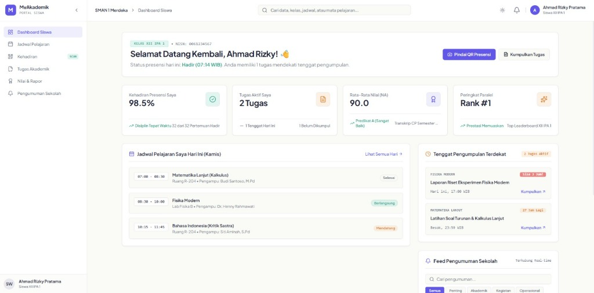Screen dimensions: 594x293
Task: Open Pengumuman Sekolah in the sidebar
Action: tap(43, 93)
